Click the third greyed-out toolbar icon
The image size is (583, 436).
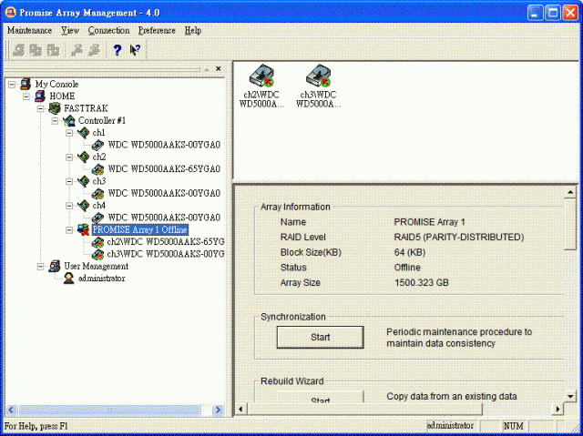pyautogui.click(x=53, y=50)
